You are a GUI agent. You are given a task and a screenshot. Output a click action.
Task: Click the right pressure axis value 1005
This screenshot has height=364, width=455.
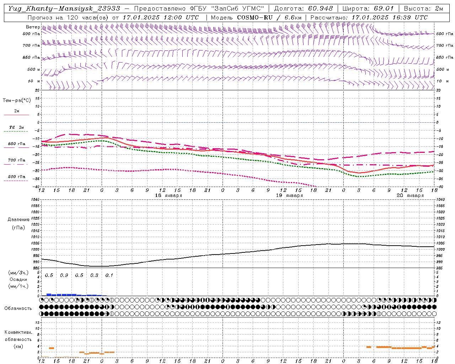[440, 243]
